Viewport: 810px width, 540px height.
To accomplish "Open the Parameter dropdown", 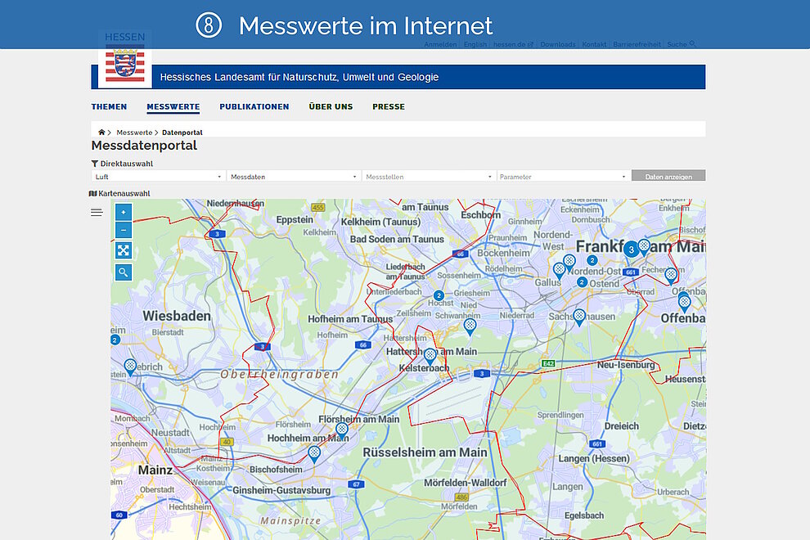I will point(565,176).
